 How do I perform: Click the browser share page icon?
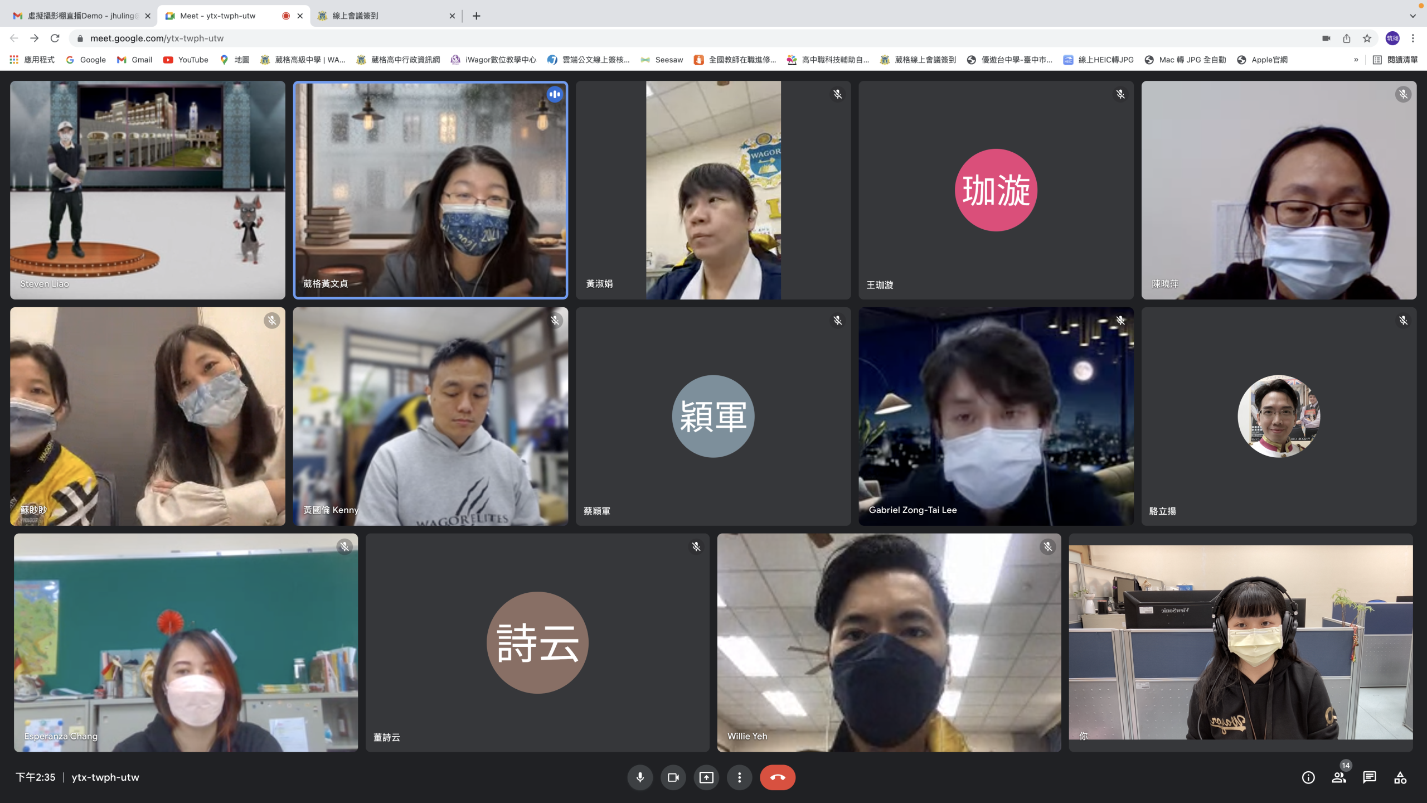point(1346,38)
